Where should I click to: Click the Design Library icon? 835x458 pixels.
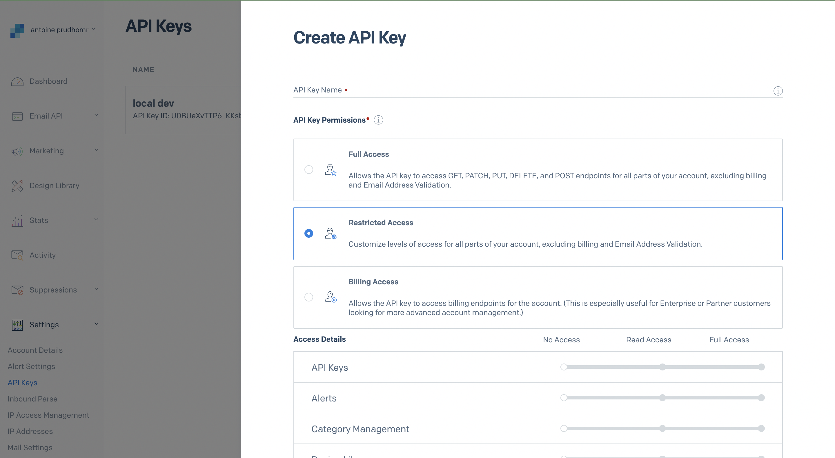click(x=17, y=186)
